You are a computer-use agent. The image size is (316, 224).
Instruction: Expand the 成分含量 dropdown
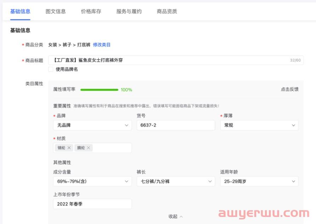coord(92,181)
